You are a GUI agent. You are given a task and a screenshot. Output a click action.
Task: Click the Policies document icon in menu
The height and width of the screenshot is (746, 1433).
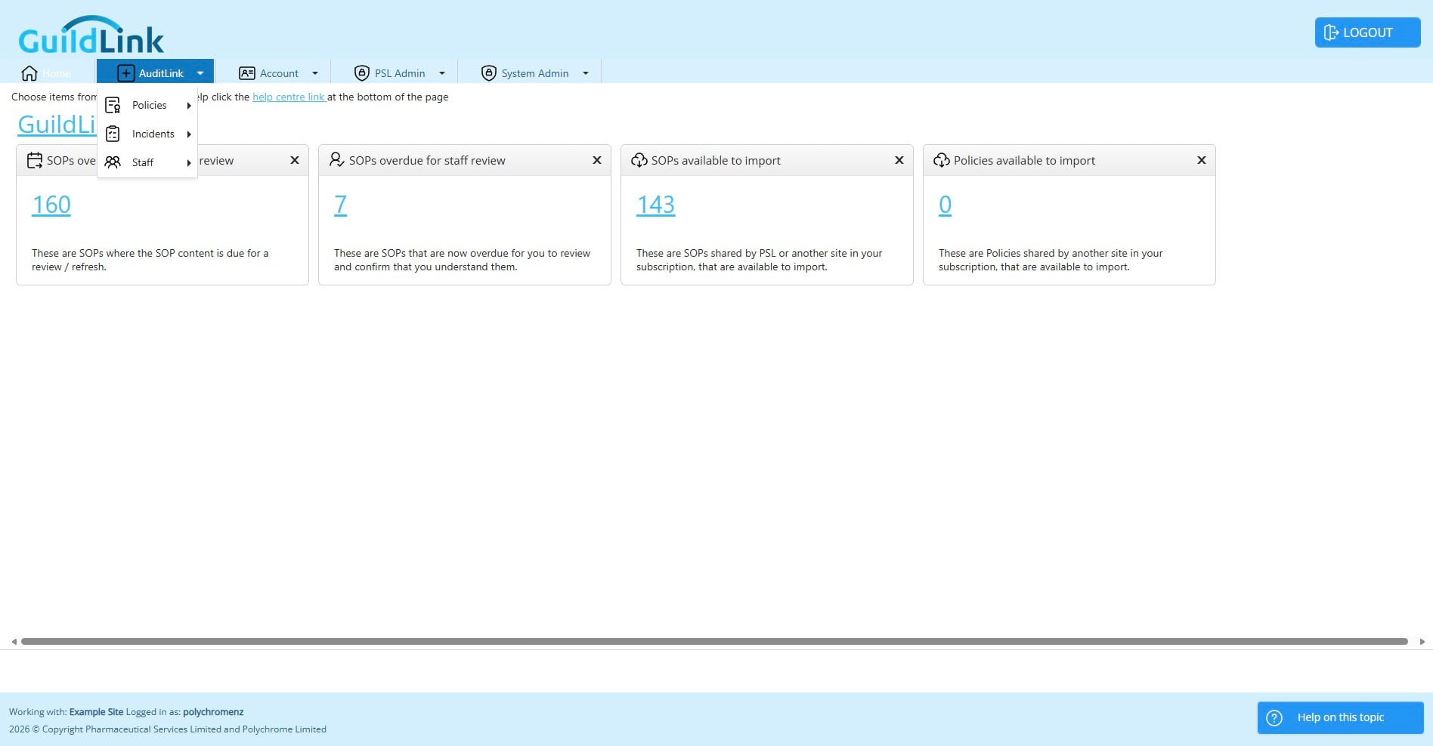point(113,105)
